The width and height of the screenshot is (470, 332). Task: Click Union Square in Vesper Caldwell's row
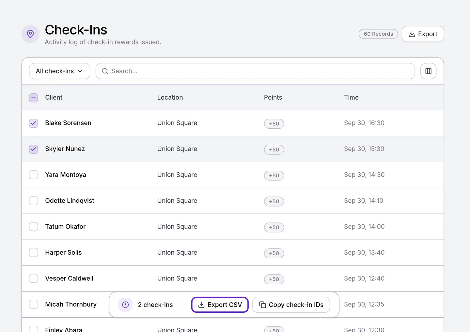coord(177,278)
